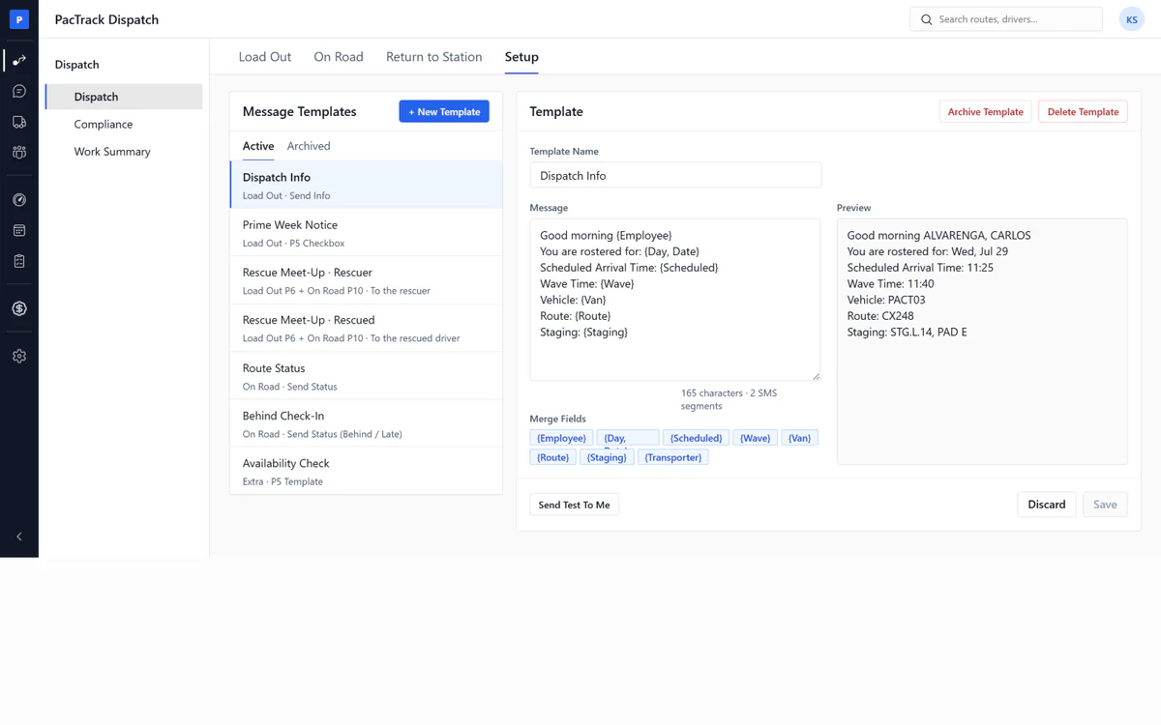Open the gauge performance sidebar icon
1161x725 pixels.
(x=19, y=200)
